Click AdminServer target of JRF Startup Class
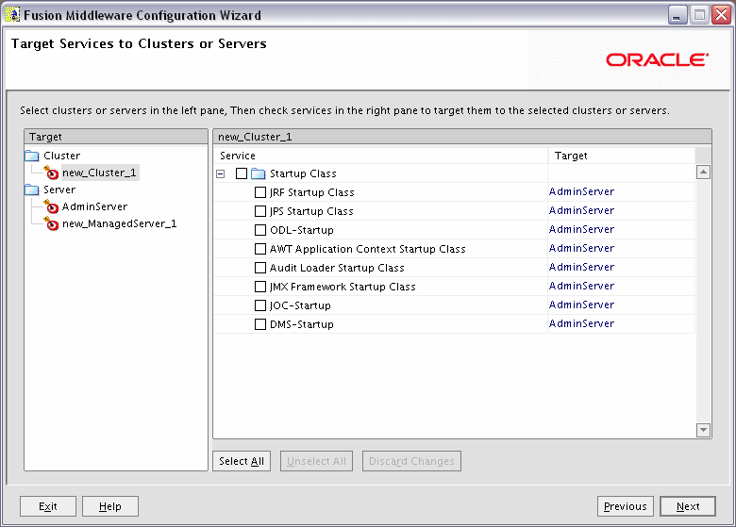736x527 pixels. click(x=581, y=191)
